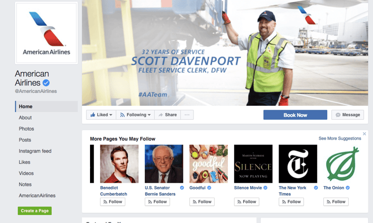Open the AmericanAirlines sidebar entry
This screenshot has width=373, height=223.
click(37, 196)
